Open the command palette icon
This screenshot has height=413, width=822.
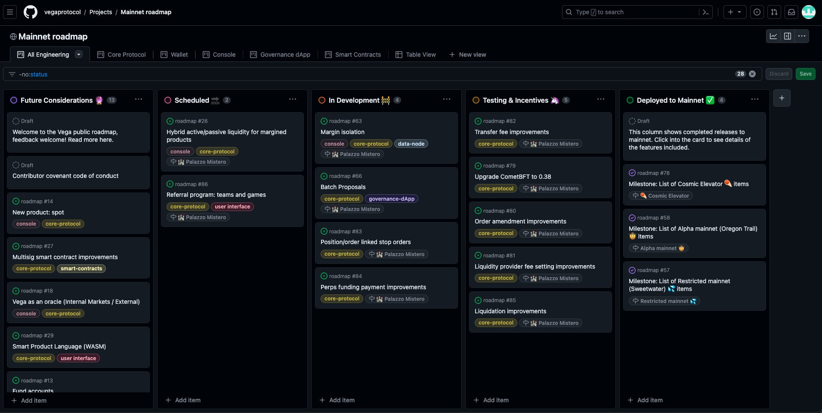pos(705,12)
